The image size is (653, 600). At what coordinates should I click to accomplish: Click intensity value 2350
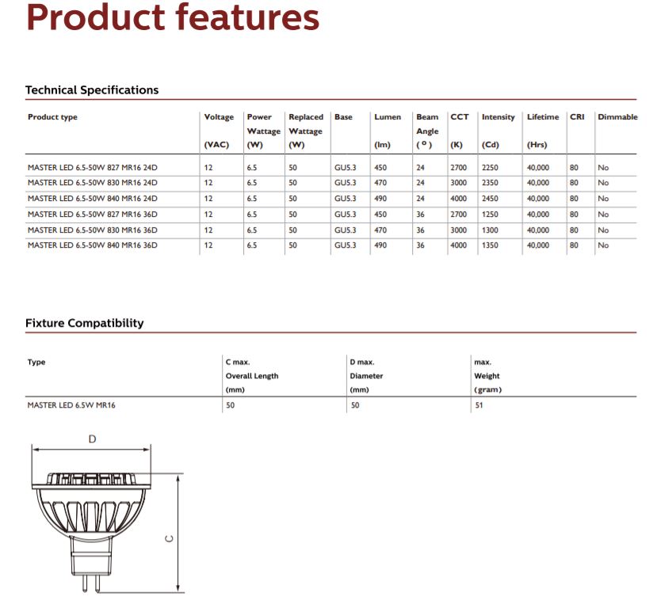pyautogui.click(x=490, y=183)
